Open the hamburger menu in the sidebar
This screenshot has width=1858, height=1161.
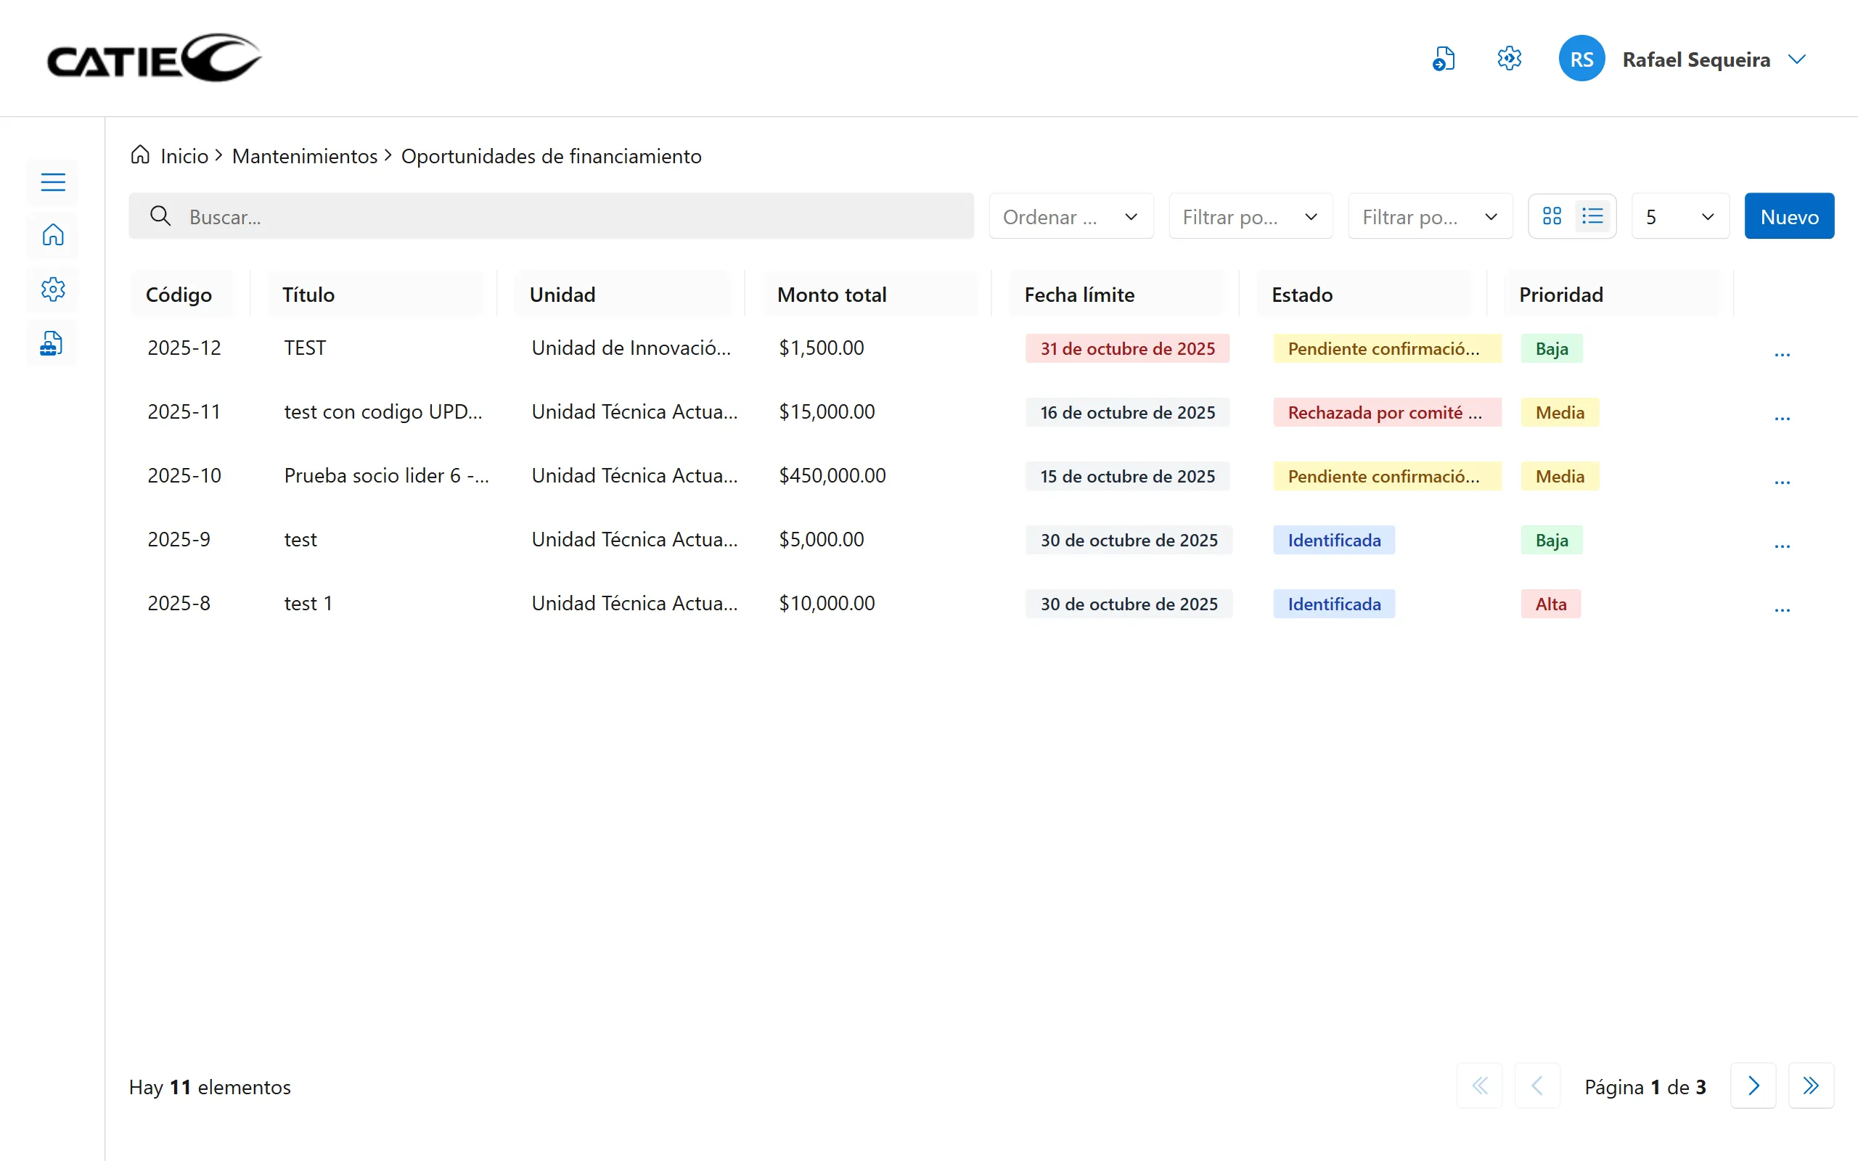[53, 182]
